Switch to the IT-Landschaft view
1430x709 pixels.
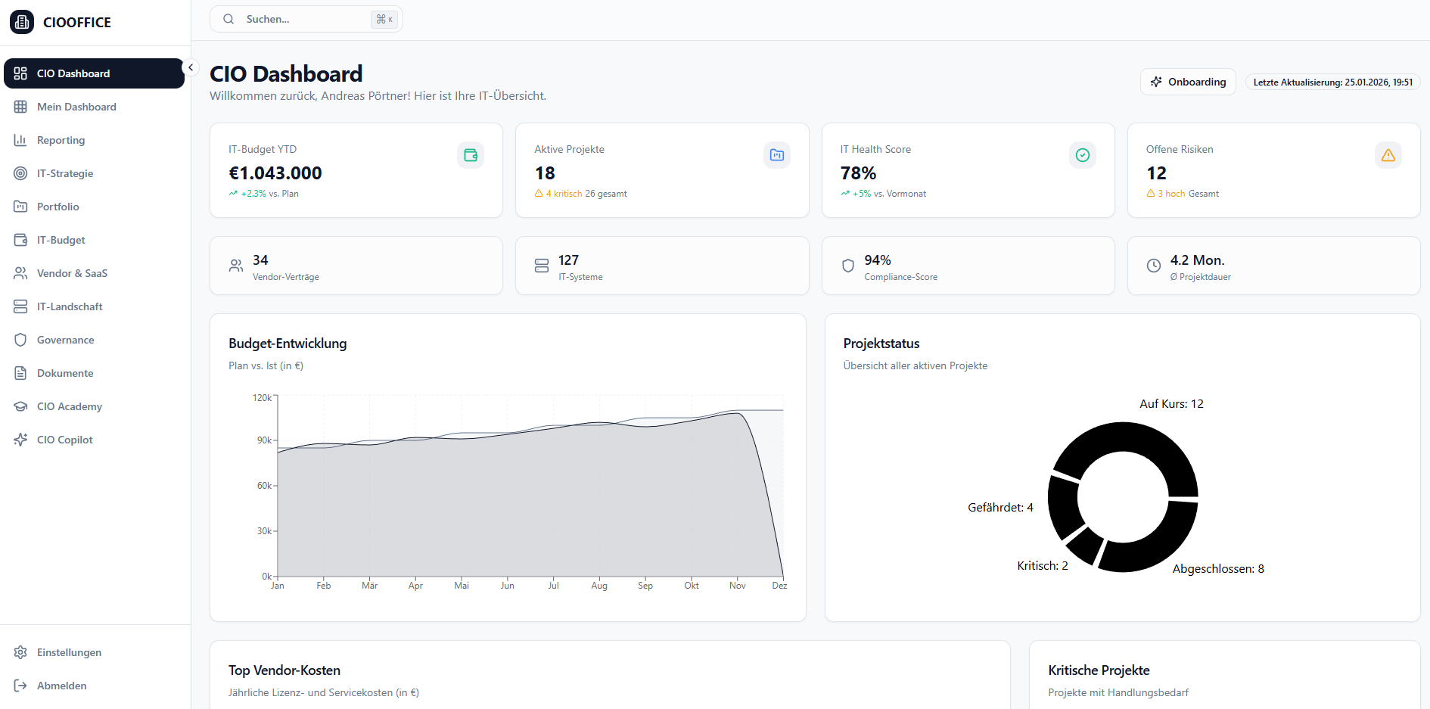pyautogui.click(x=70, y=306)
